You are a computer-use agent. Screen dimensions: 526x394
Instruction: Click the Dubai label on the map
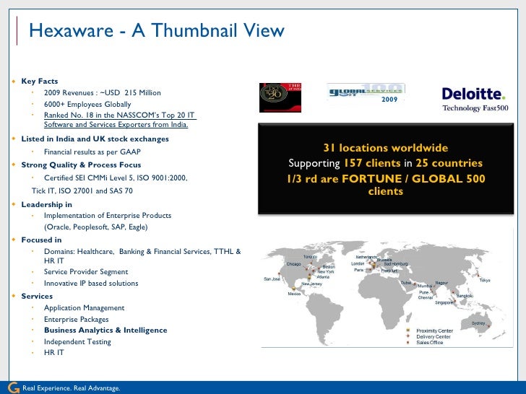[x=406, y=283]
